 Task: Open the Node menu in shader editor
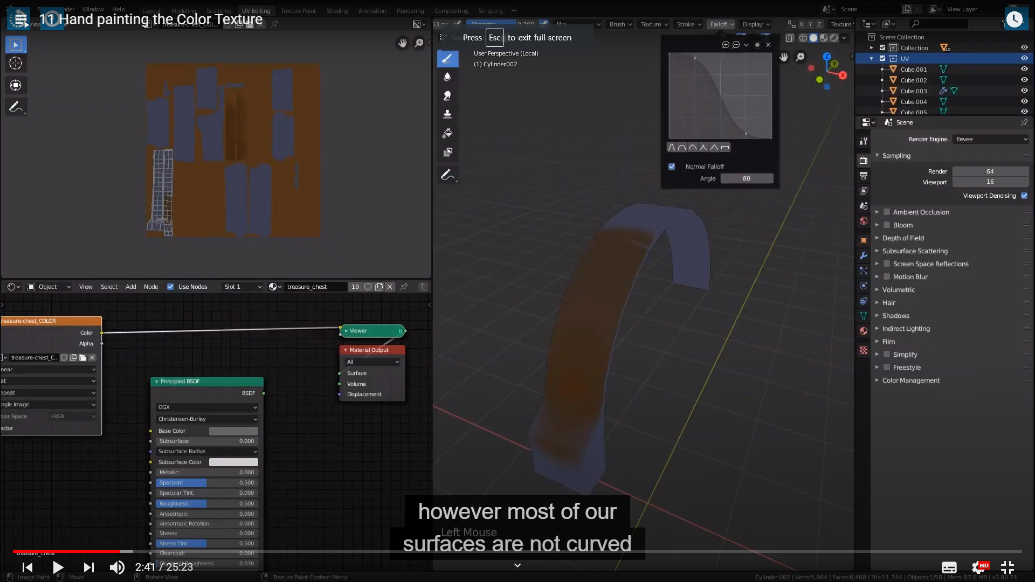click(151, 287)
